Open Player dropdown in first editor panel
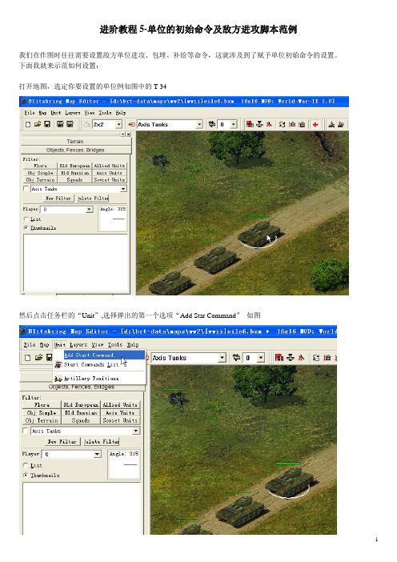Screen dimensions: 397x562 click(89, 209)
